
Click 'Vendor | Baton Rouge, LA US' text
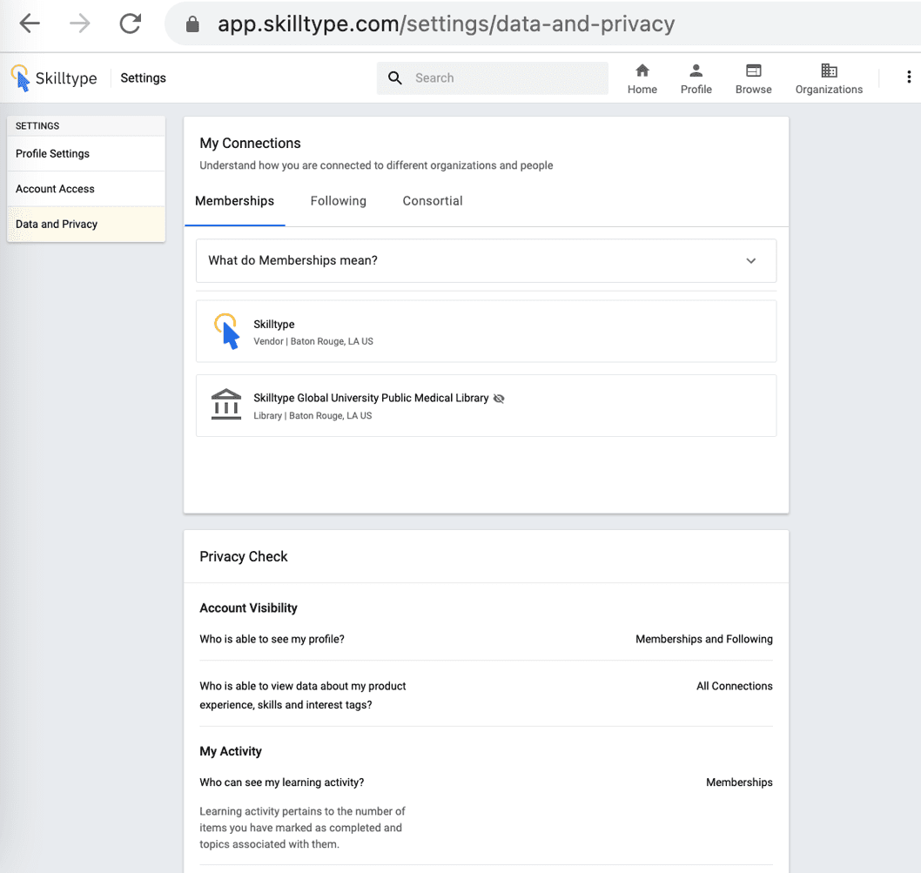[313, 341]
